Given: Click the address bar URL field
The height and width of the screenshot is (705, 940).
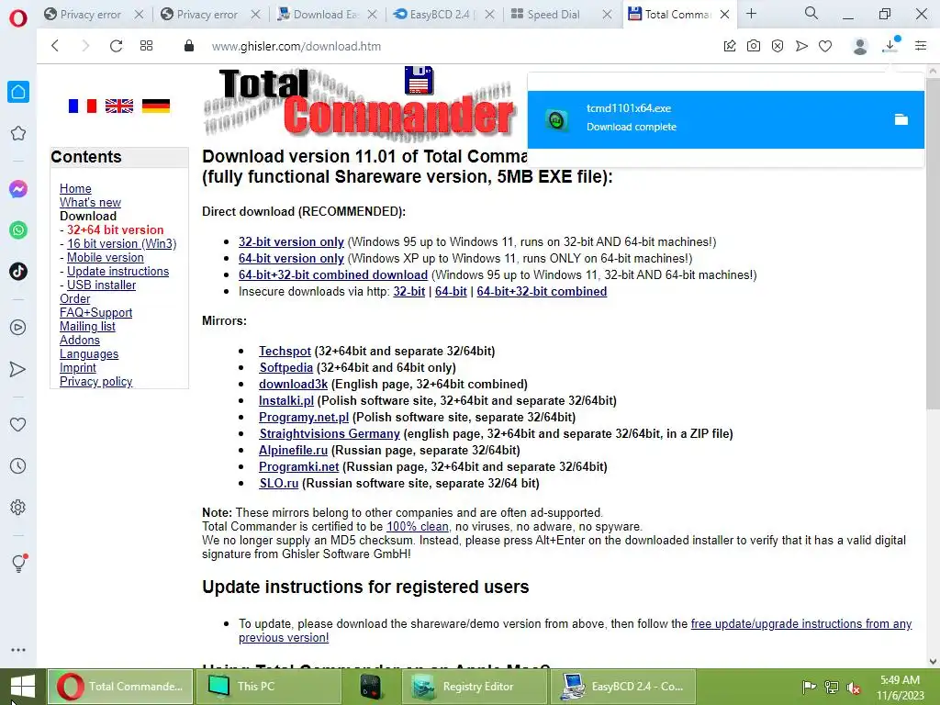Looking at the screenshot, I should pyautogui.click(x=455, y=46).
